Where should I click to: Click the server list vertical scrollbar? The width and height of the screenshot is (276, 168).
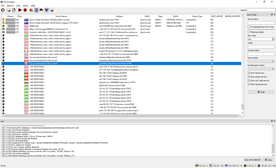(243, 64)
